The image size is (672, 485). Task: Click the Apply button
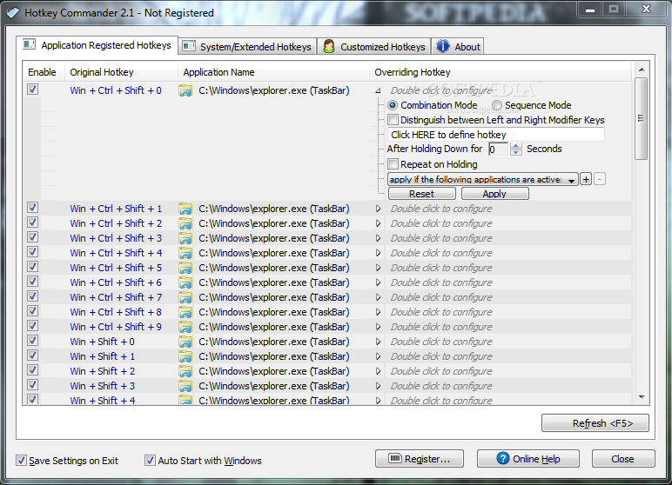(x=494, y=194)
